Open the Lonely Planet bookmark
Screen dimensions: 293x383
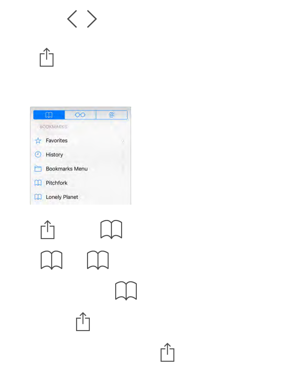tap(80, 197)
